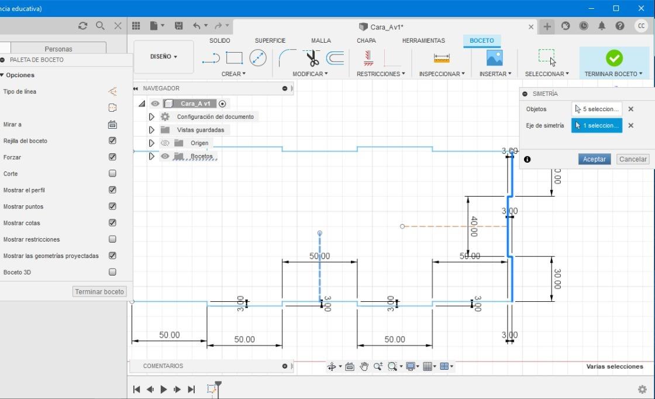Select the Offset tool
655x399 pixels.
pyautogui.click(x=335, y=58)
